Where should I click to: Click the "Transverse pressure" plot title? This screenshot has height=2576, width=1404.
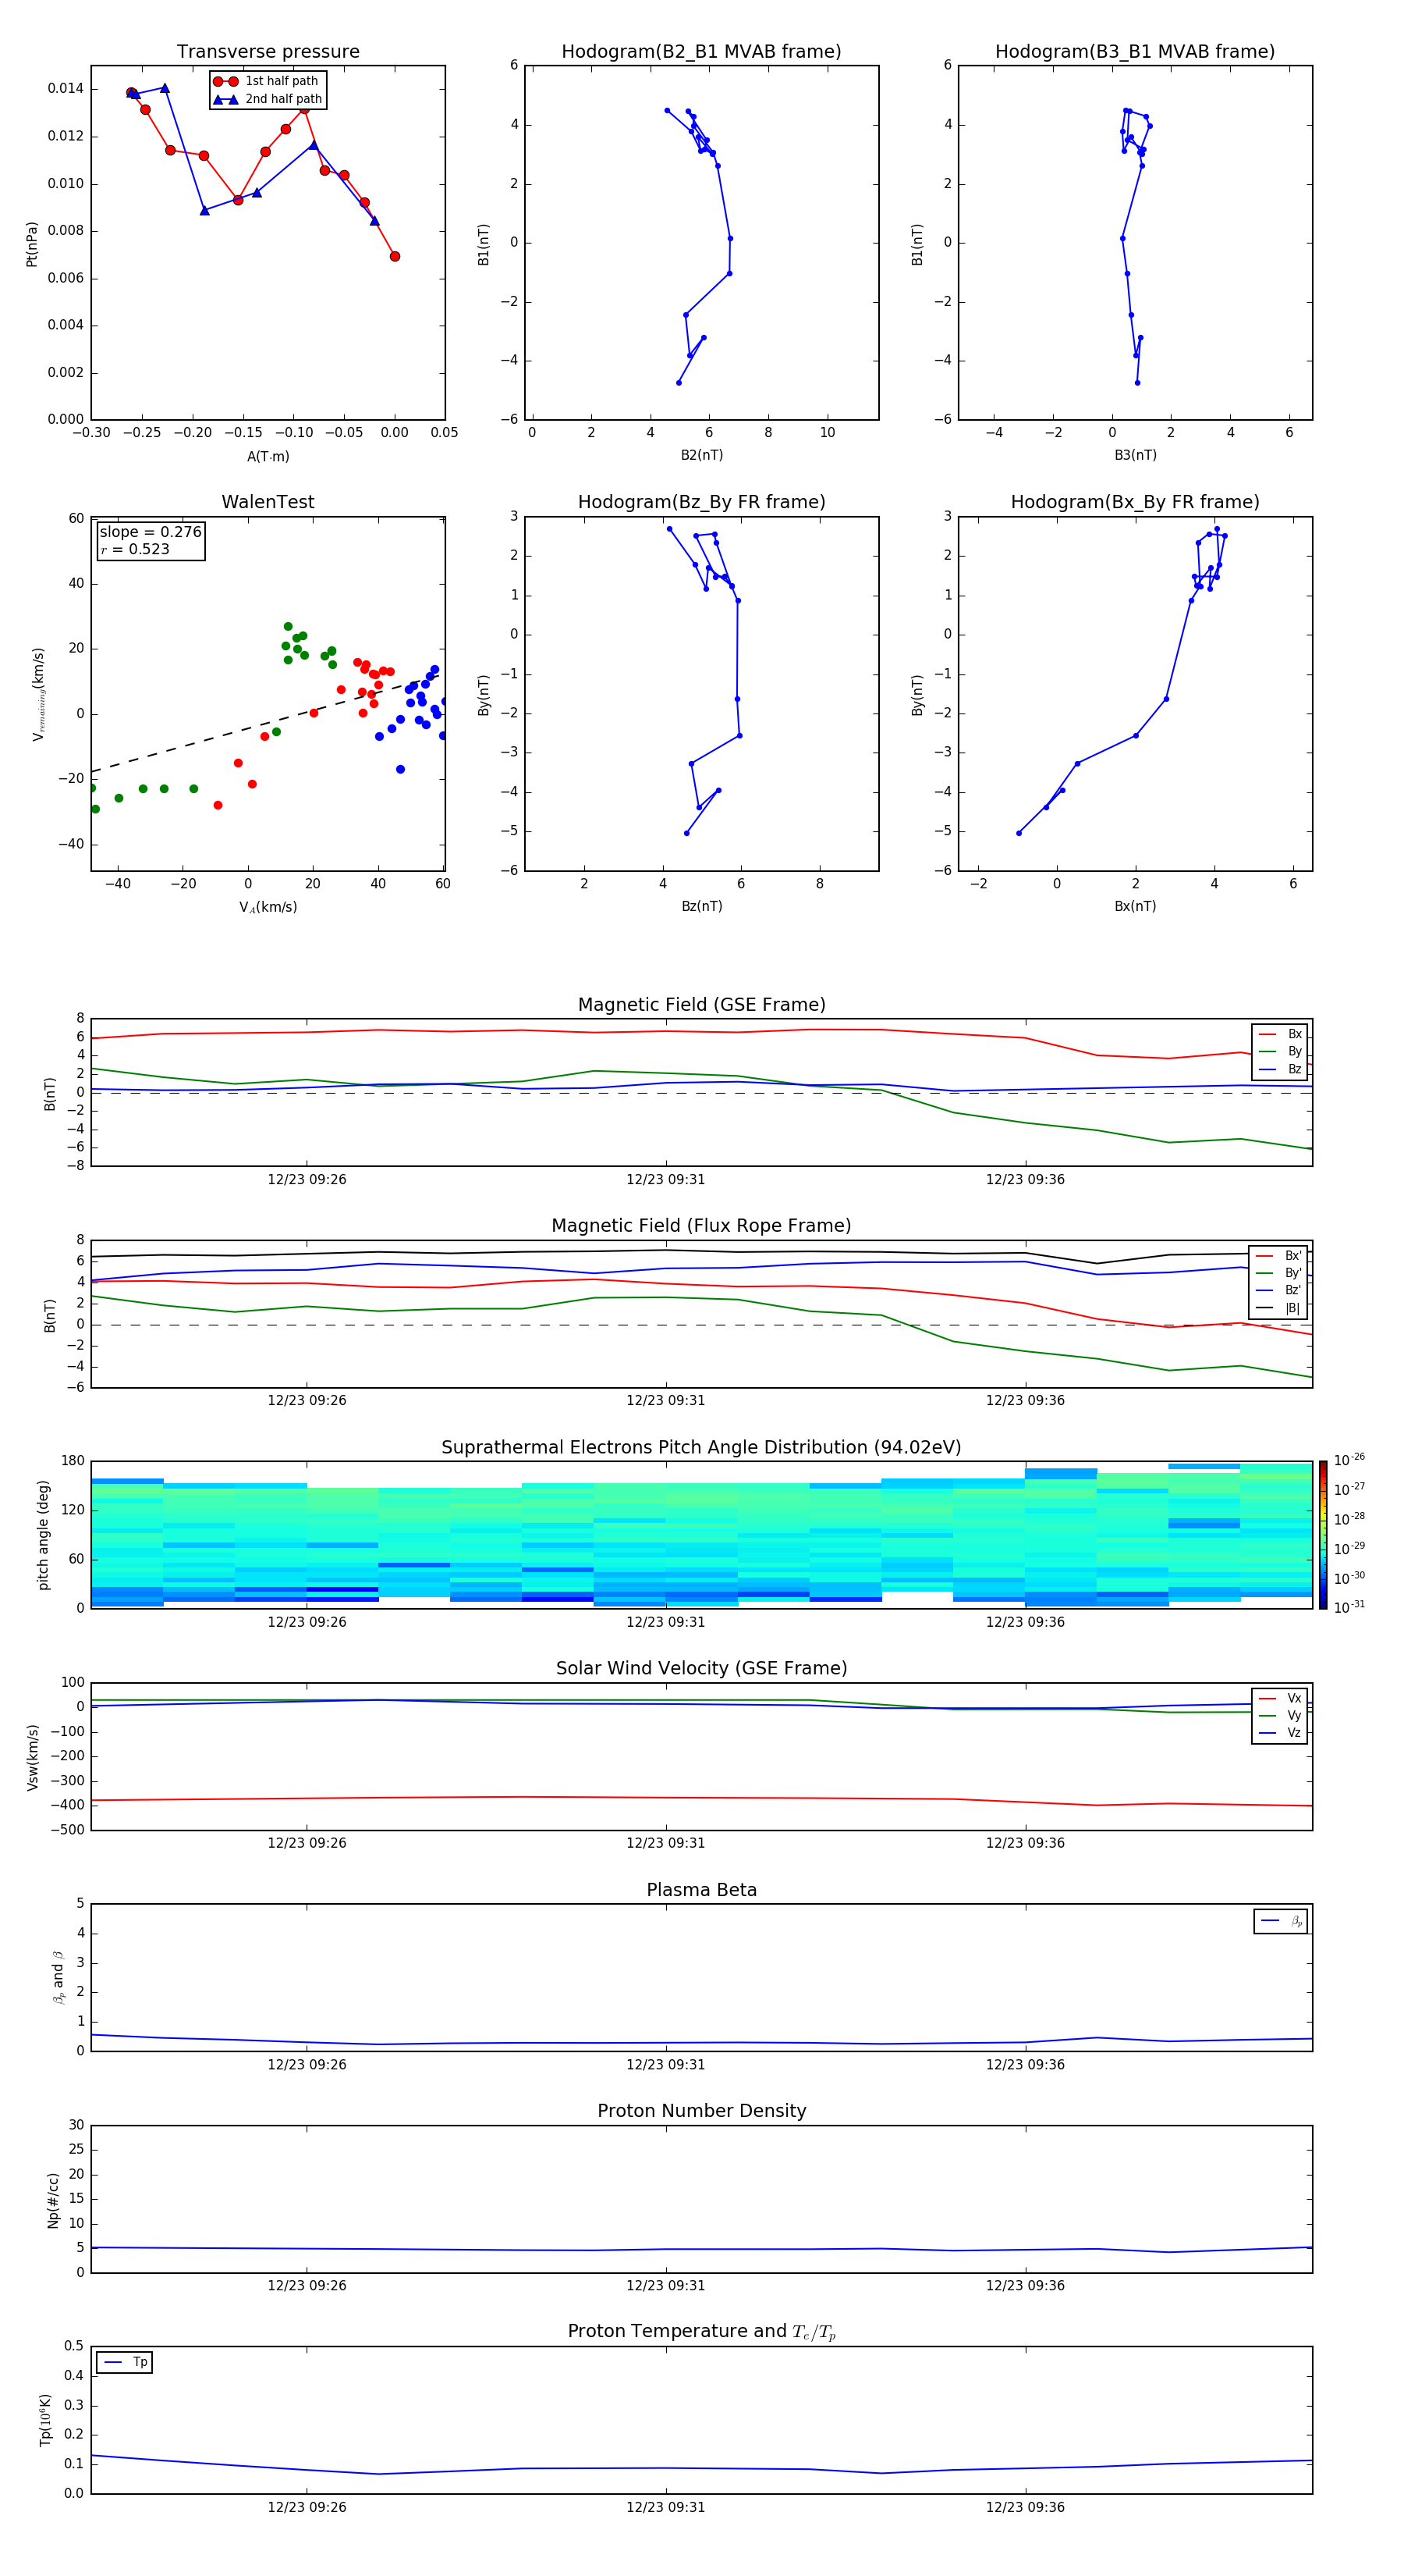tap(268, 52)
